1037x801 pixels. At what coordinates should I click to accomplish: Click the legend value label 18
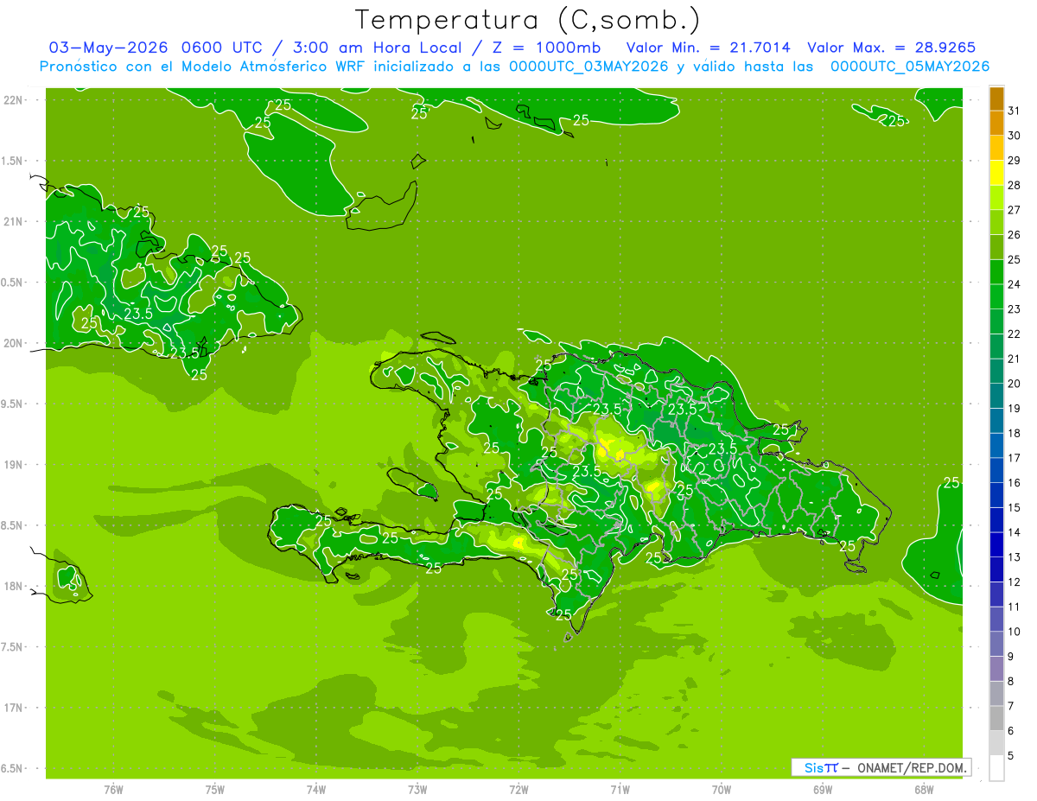1015,433
